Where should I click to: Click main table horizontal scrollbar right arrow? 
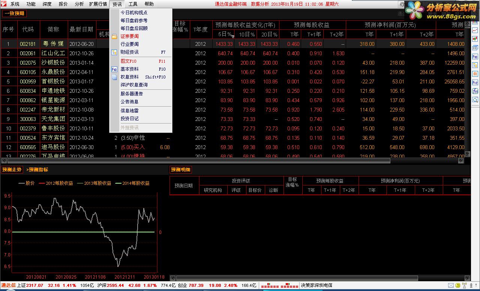(x=461, y=161)
